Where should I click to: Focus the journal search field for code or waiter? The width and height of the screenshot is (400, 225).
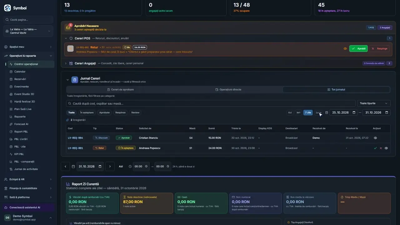[x=211, y=103]
